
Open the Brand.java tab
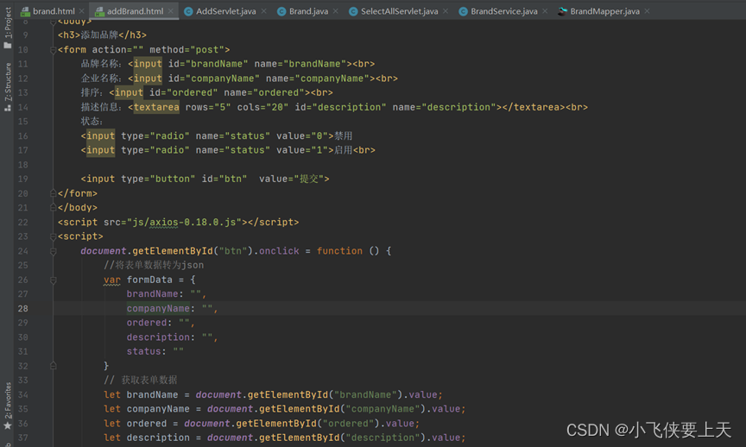[308, 11]
